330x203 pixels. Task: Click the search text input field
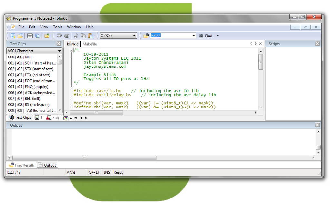click(x=171, y=36)
